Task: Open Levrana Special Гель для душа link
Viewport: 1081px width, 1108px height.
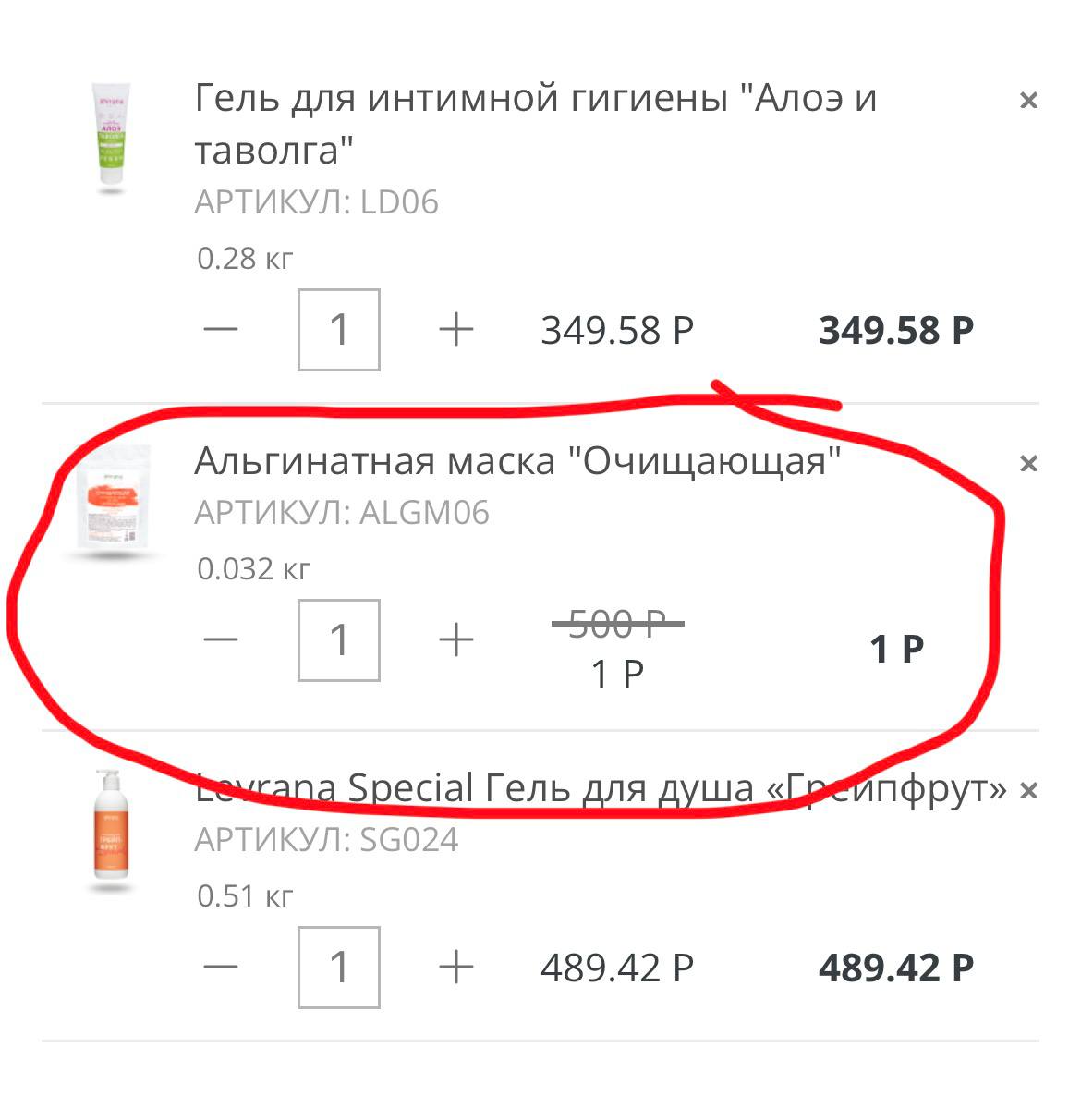Action: click(x=601, y=788)
